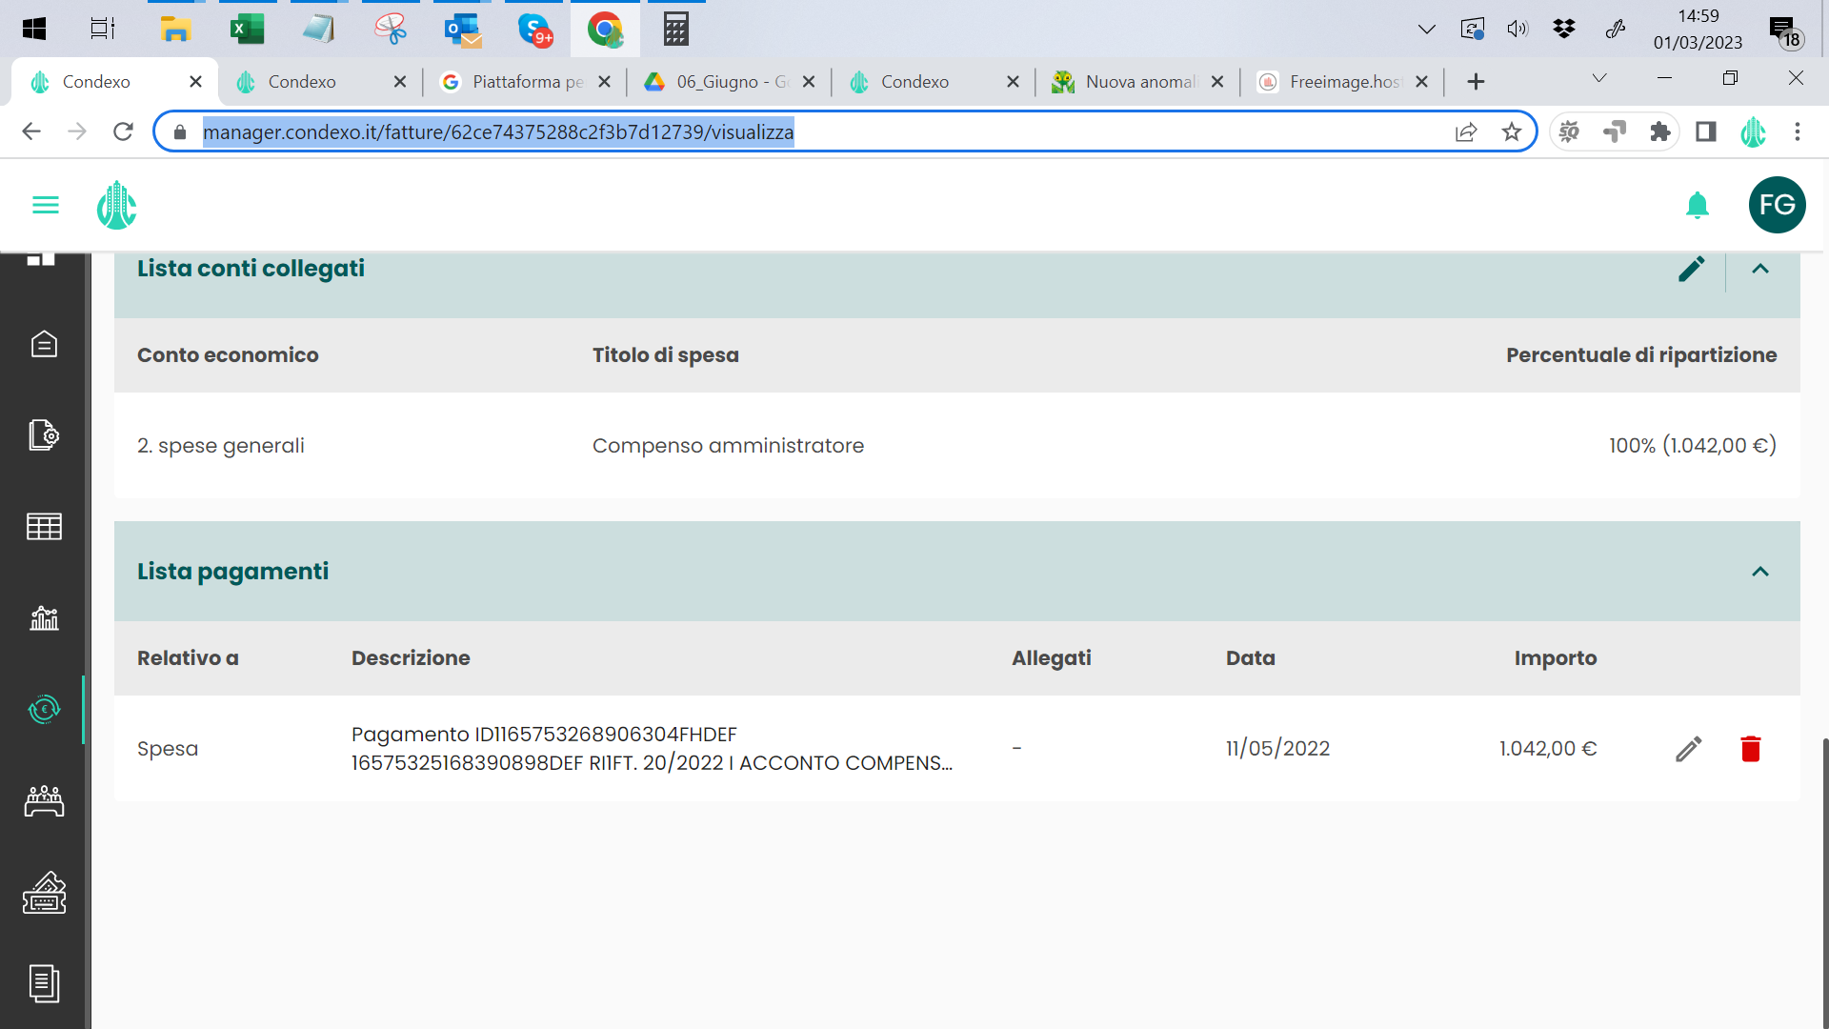Select the '2. spese generali' cell

(221, 445)
